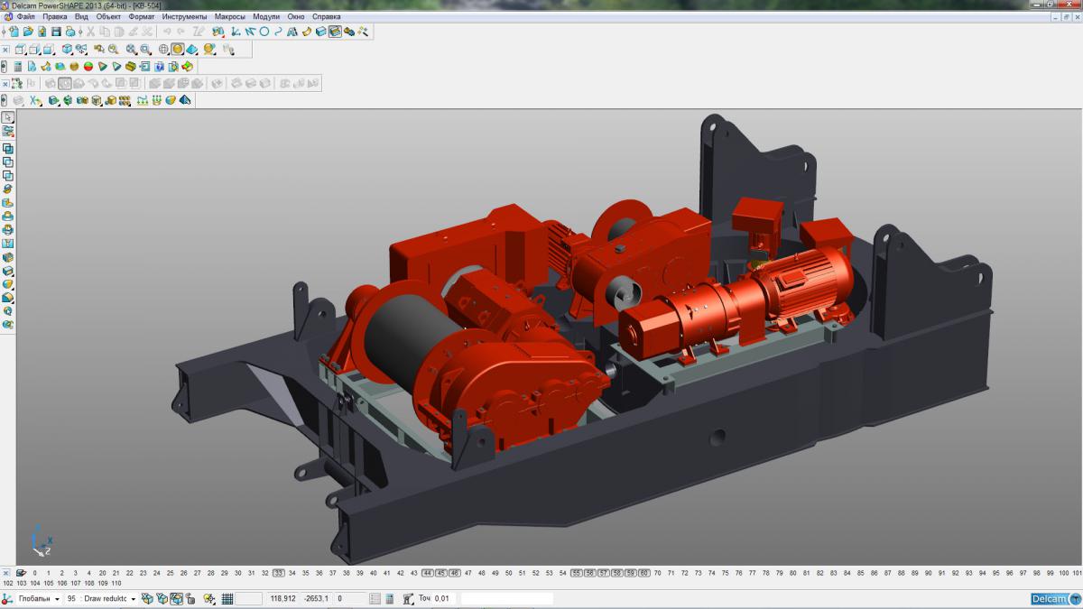Toggle level 60 visibility
The image size is (1083, 609).
point(644,573)
